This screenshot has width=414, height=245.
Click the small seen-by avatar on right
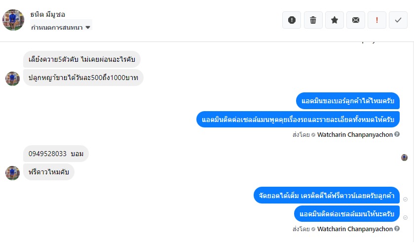[x=405, y=157]
